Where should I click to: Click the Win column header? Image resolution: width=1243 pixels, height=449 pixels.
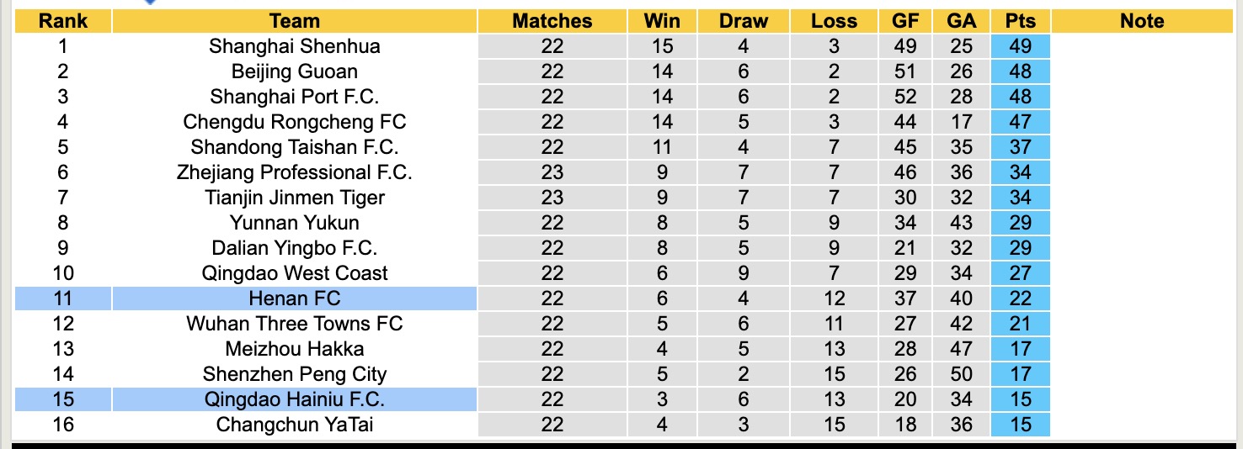(x=662, y=21)
